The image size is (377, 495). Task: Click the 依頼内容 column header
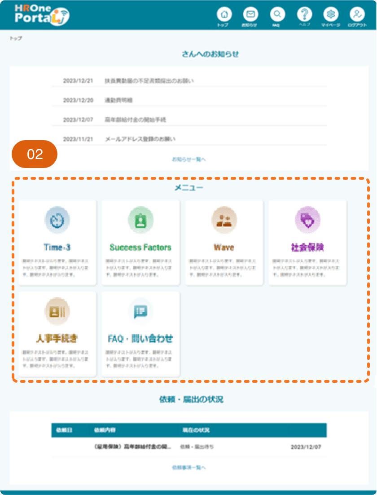tap(105, 430)
